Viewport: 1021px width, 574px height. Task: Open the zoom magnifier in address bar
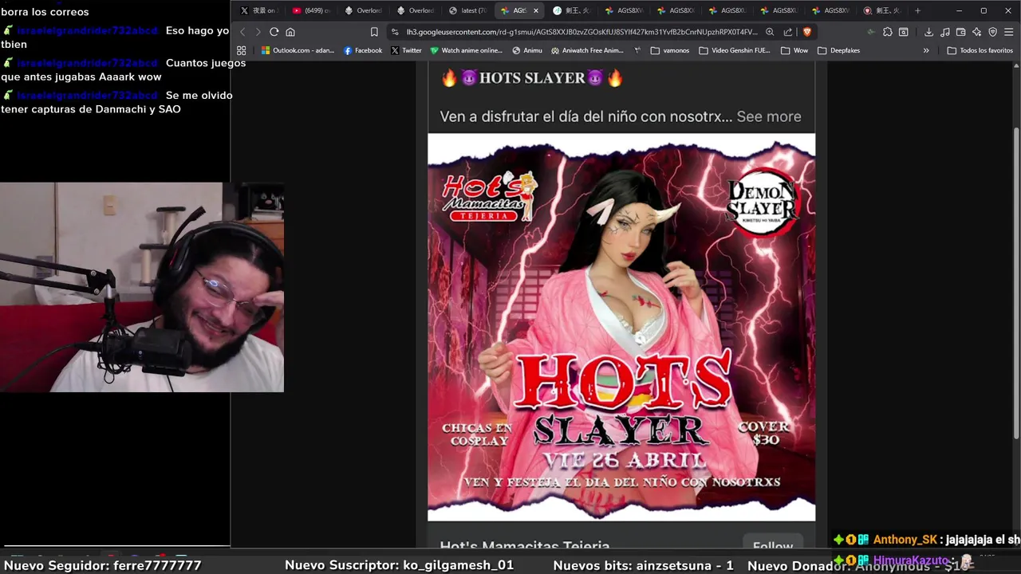[x=770, y=32]
